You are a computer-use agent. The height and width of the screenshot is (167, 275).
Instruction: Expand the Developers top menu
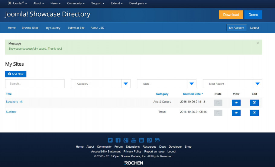click(x=138, y=3)
